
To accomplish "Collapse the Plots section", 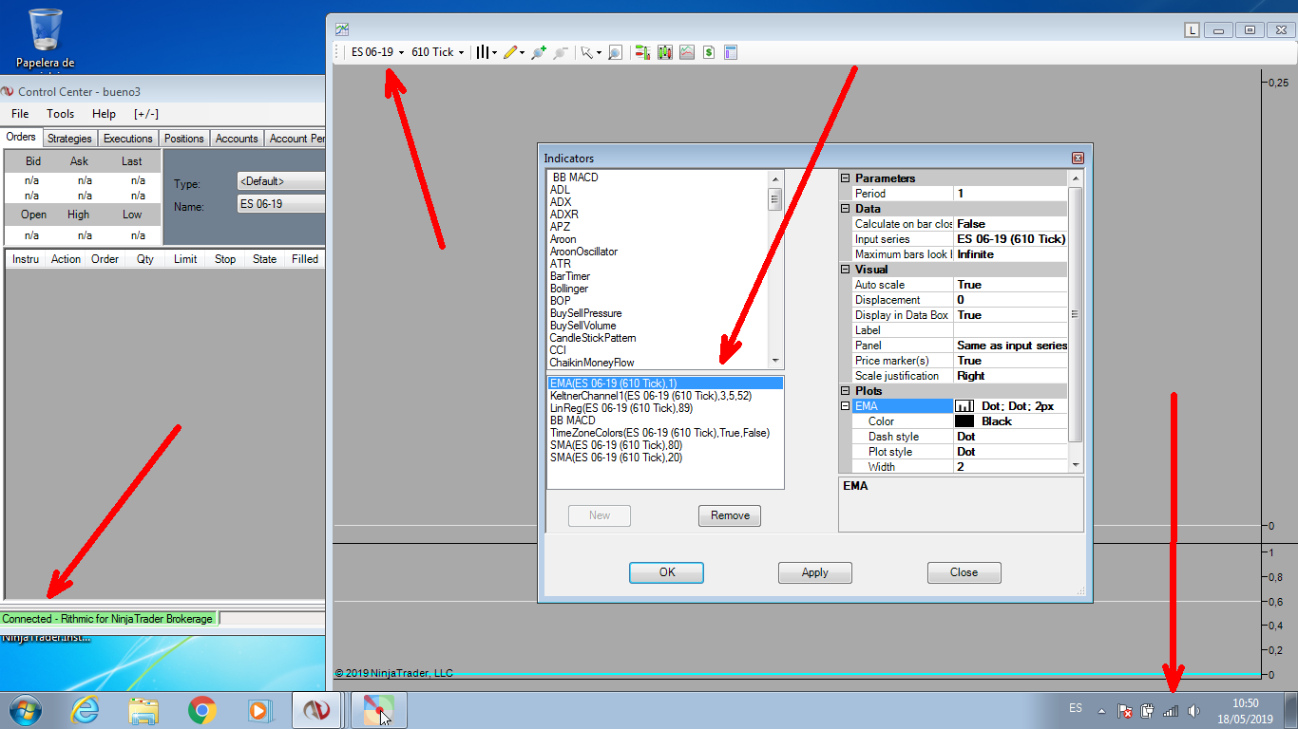I will pyautogui.click(x=846, y=391).
